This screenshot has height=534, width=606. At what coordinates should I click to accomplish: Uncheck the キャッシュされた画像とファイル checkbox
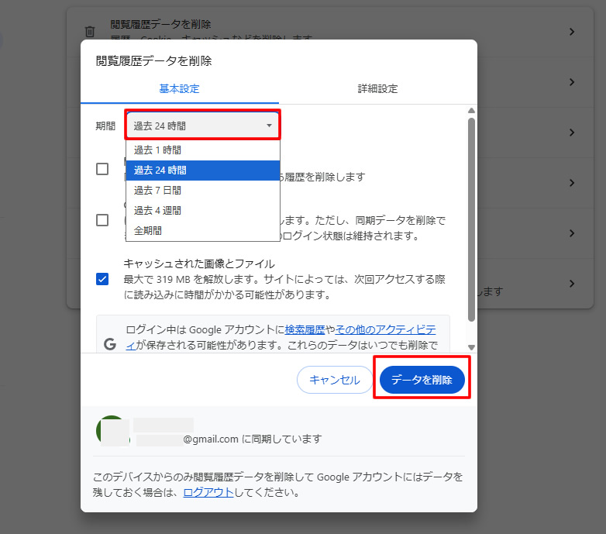102,279
